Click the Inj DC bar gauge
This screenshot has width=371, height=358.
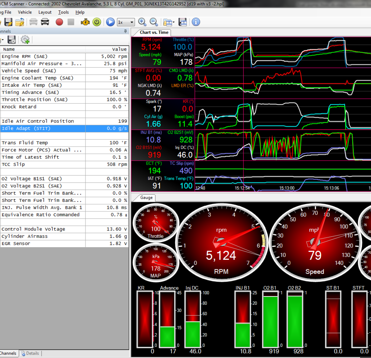click(x=192, y=320)
